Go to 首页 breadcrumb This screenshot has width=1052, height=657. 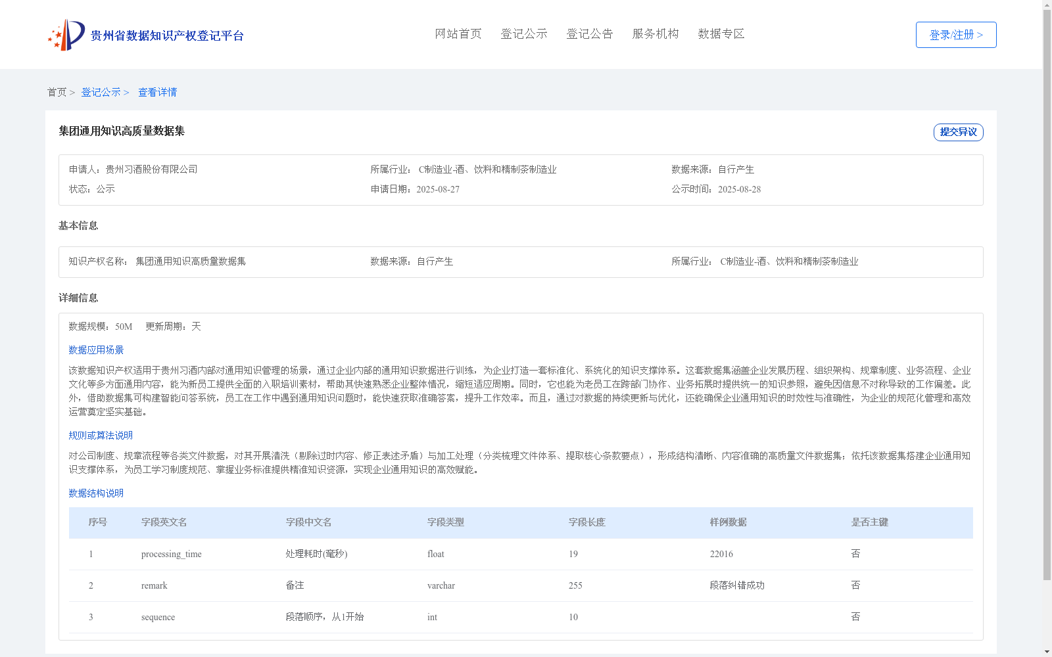[x=57, y=92]
